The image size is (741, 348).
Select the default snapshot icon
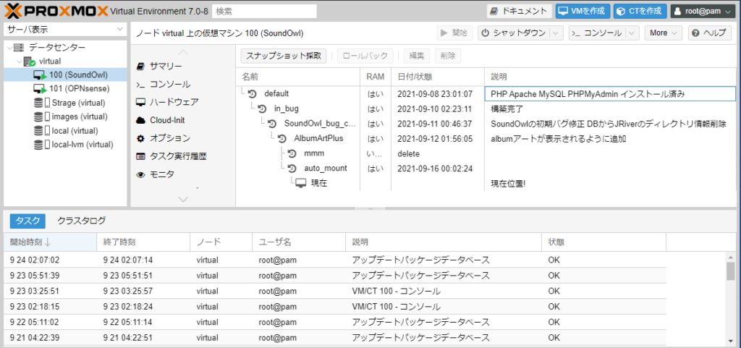click(x=252, y=94)
